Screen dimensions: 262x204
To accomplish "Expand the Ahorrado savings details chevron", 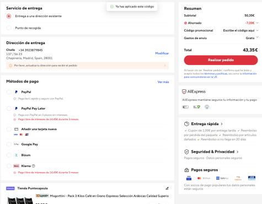I will click(x=257, y=23).
